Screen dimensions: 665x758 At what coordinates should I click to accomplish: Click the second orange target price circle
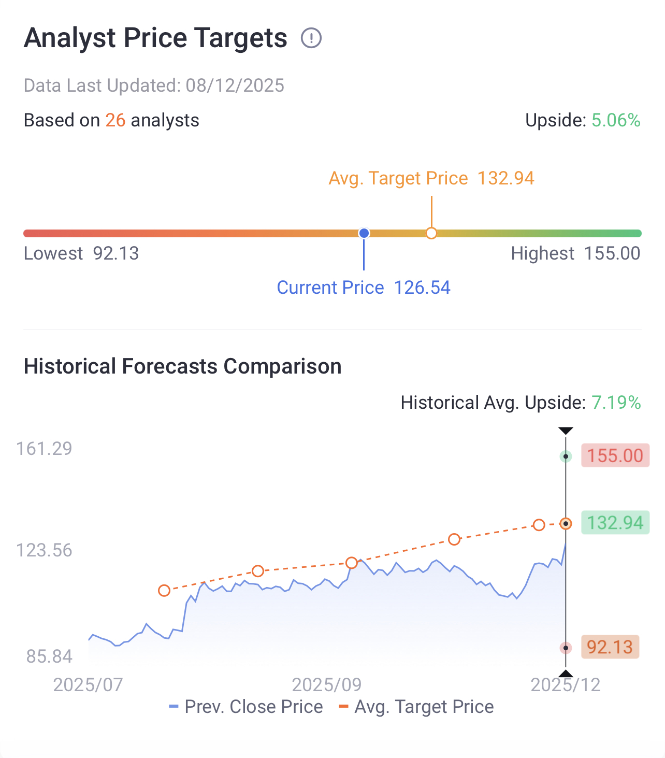pos(258,571)
